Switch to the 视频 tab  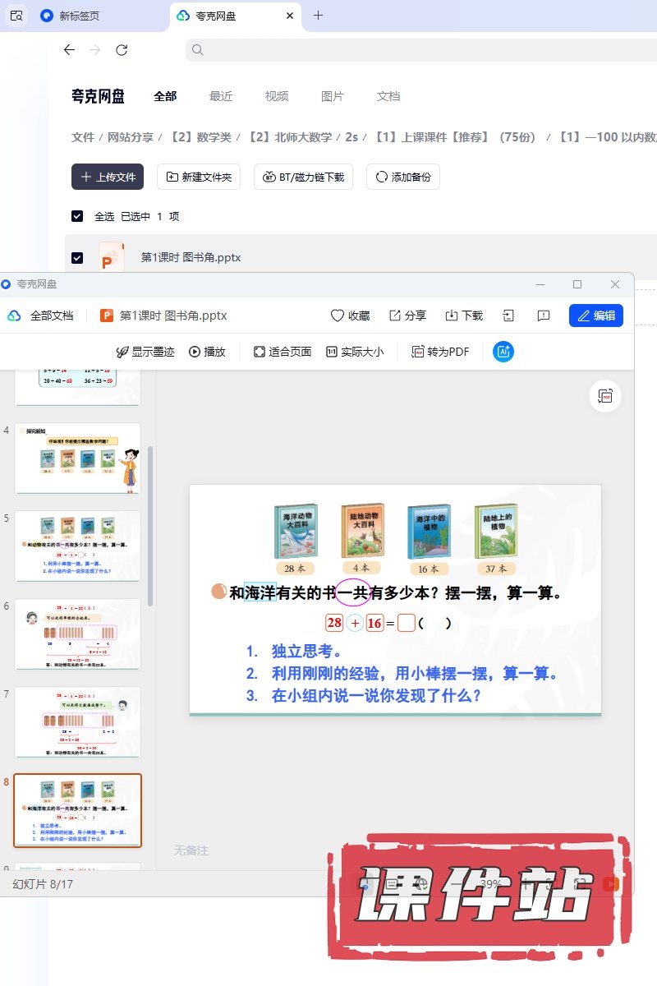pos(277,96)
